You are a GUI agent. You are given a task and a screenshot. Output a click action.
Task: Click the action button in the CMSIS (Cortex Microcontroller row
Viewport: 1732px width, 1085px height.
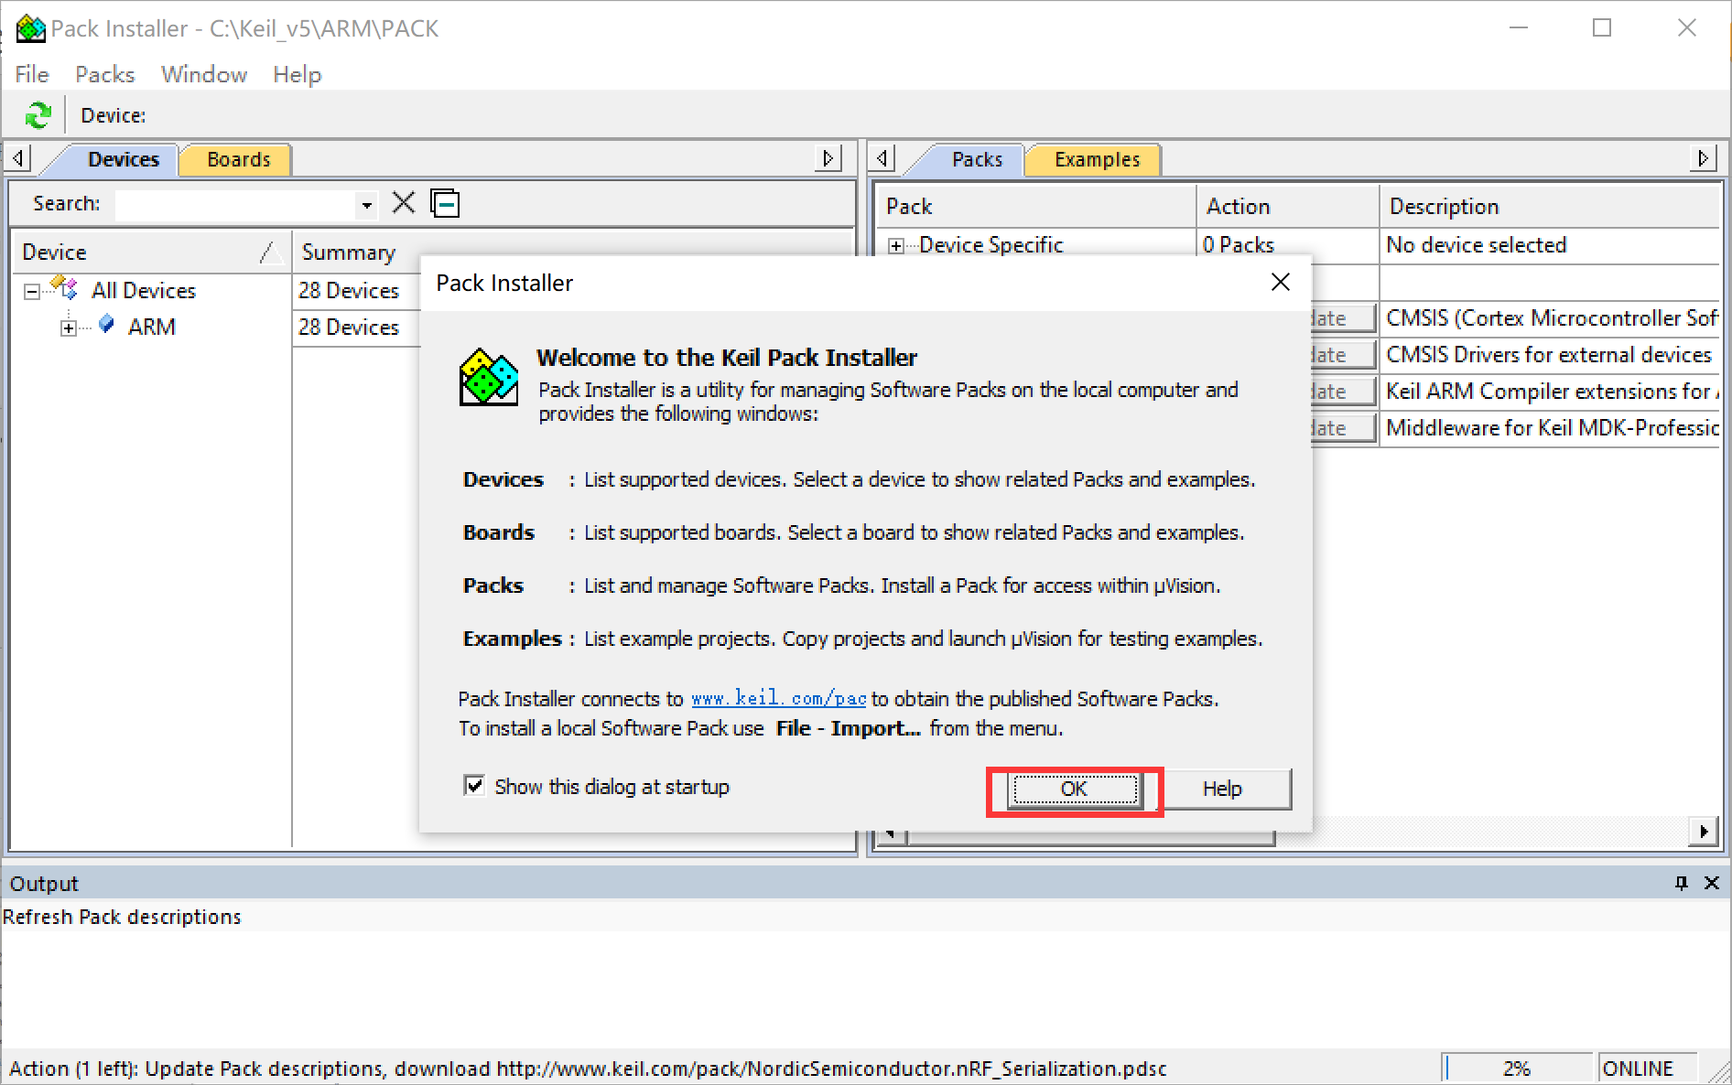[1344, 318]
